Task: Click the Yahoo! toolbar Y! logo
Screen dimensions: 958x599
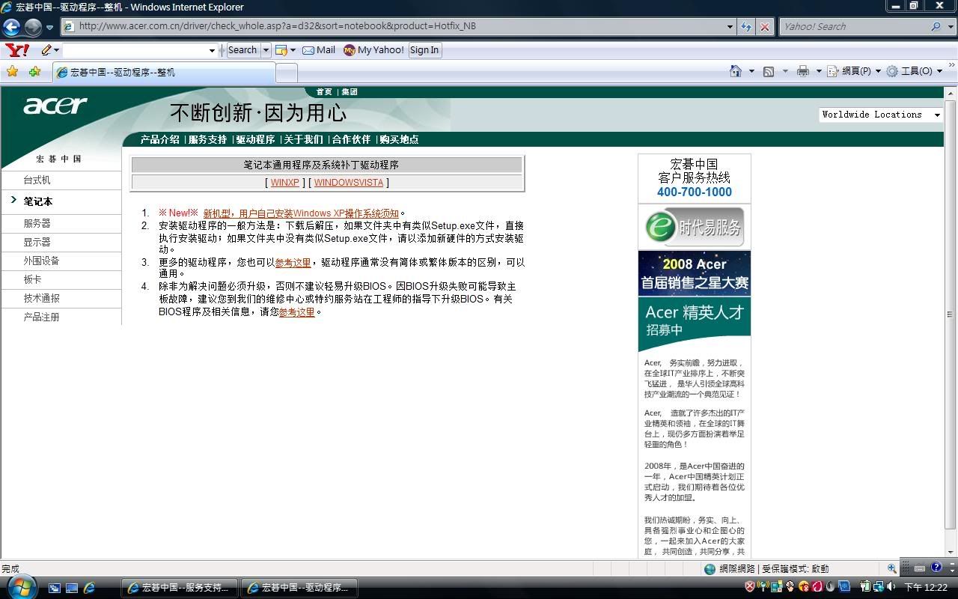Action: [x=17, y=50]
